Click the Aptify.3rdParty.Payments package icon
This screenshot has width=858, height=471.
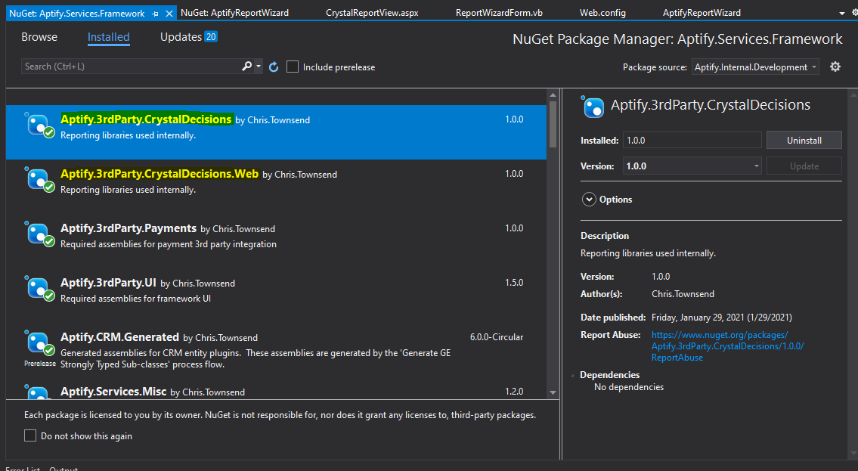(x=39, y=234)
